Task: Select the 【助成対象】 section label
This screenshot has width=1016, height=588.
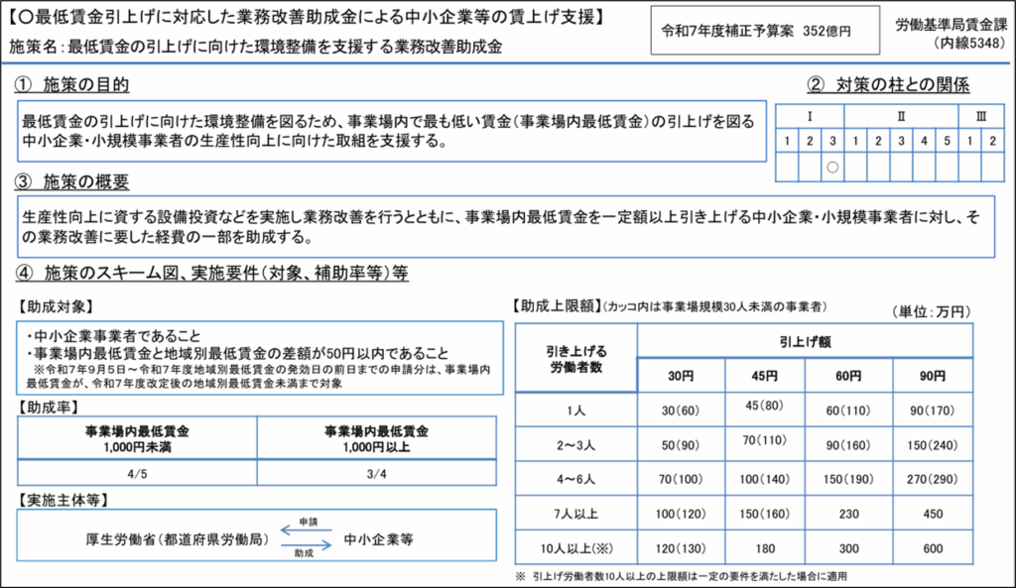Action: point(55,306)
